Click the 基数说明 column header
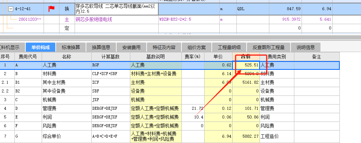Viewport: 361px width, 143px height. point(156,57)
